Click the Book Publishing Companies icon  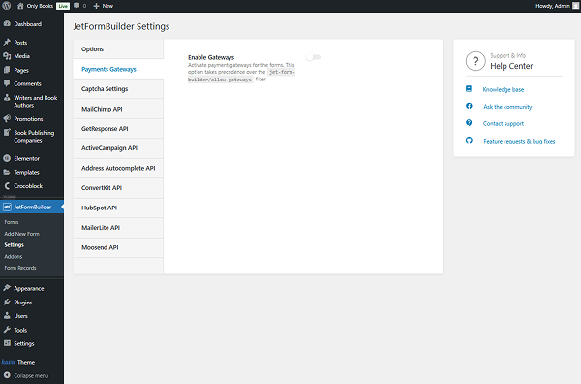(x=7, y=133)
